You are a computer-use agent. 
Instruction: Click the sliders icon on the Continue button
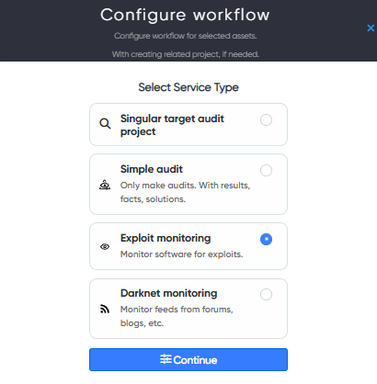tap(166, 359)
